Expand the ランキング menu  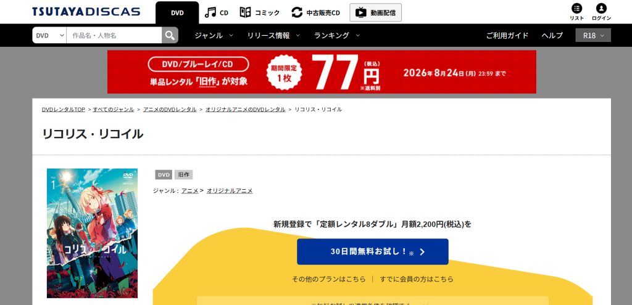[x=337, y=35]
